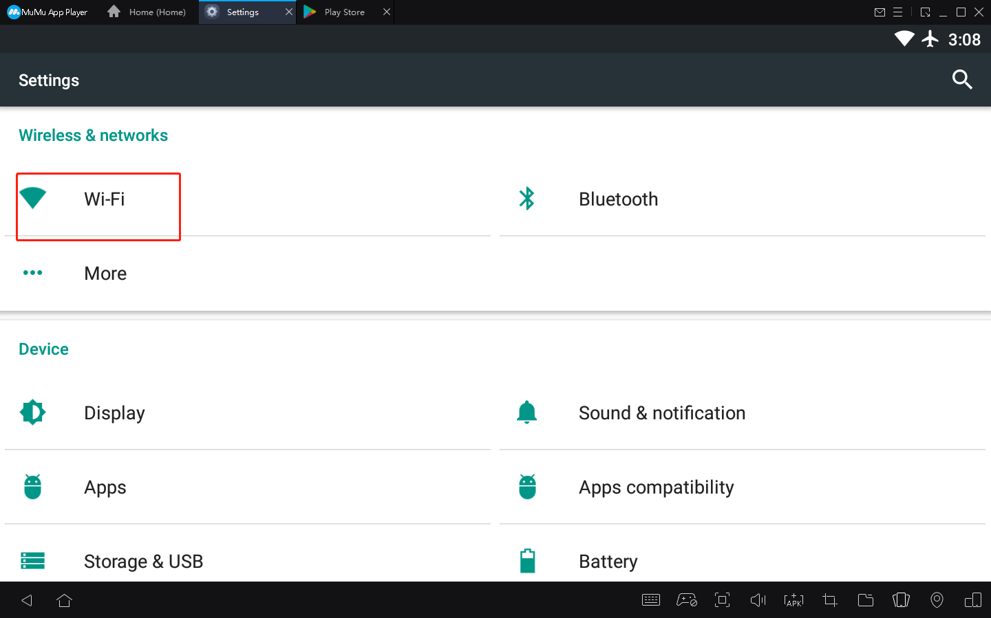Image resolution: width=991 pixels, height=618 pixels.
Task: Open Wi-Fi settings
Action: (105, 199)
